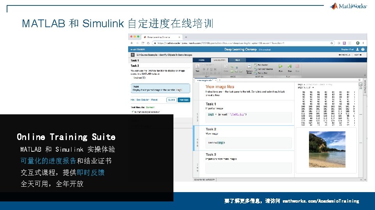This screenshot has height=210, width=375.
Task: Select the live script document tab
Action: [205, 80]
